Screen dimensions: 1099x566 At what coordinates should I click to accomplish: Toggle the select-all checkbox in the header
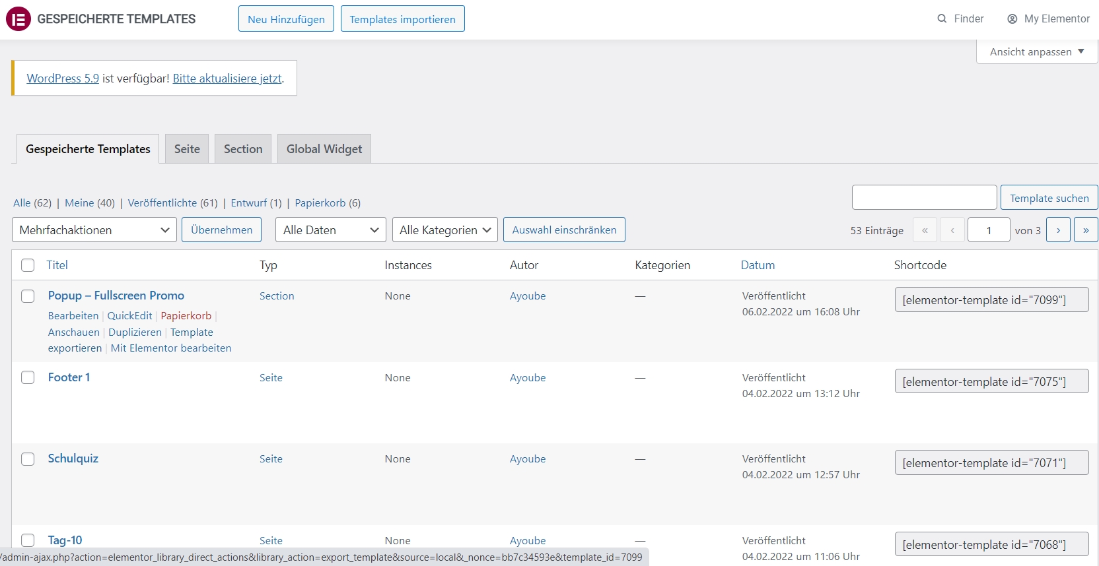point(28,265)
